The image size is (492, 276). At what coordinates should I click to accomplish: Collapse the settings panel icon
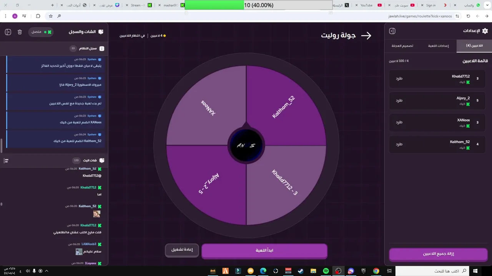(x=392, y=31)
